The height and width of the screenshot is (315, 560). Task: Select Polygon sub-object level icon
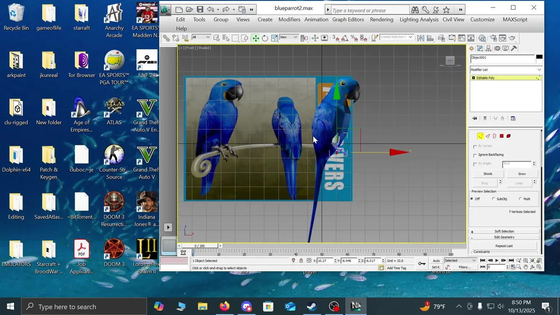[x=501, y=136]
